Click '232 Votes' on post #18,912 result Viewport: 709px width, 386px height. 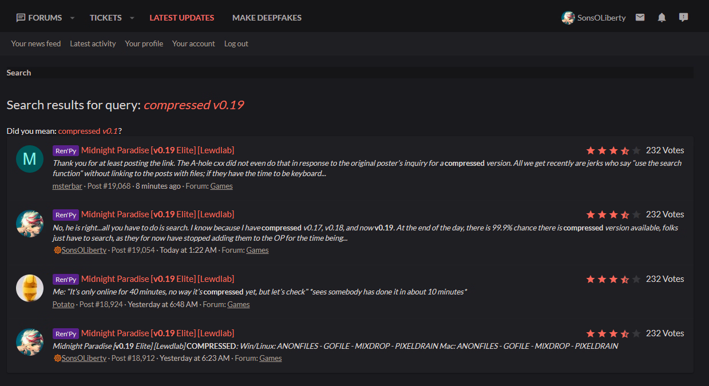pos(665,333)
